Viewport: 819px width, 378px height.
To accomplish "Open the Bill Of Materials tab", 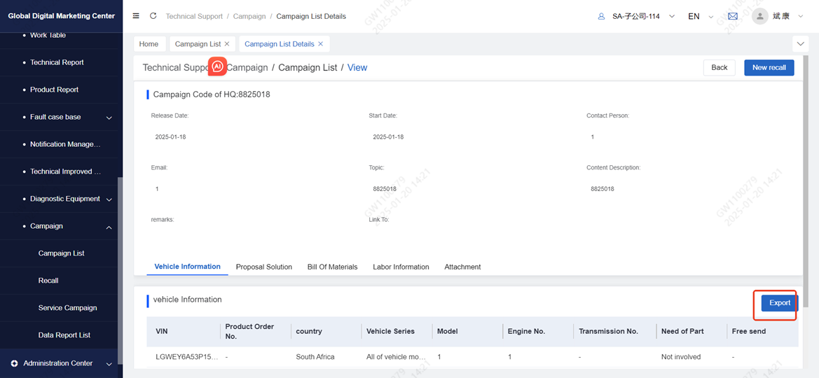I will click(332, 267).
